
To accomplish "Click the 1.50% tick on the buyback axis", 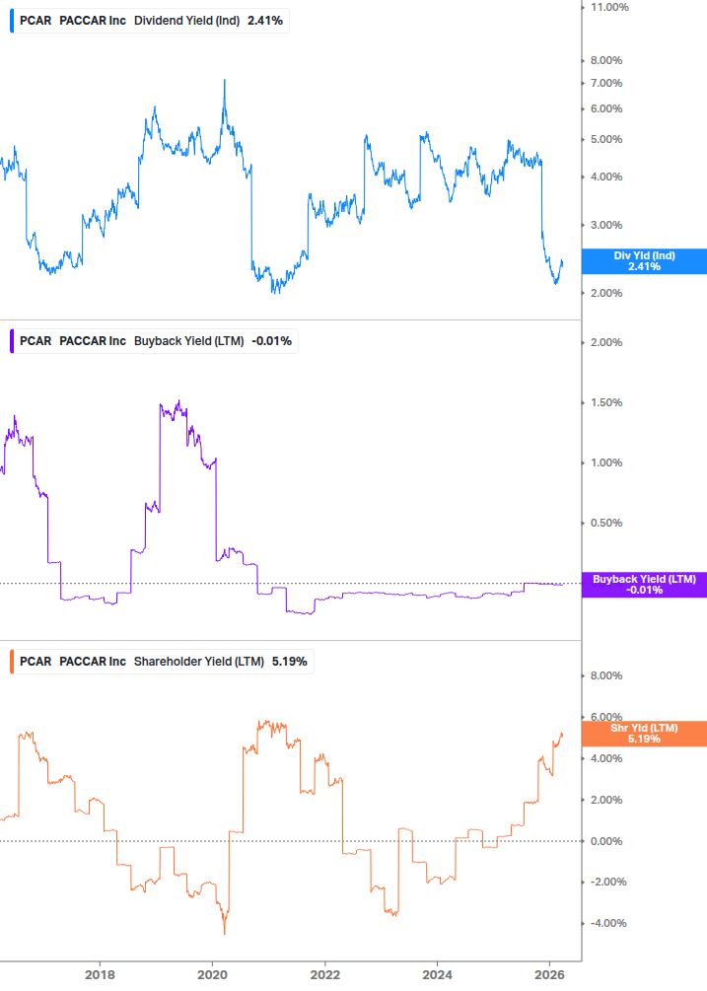I will pos(606,402).
